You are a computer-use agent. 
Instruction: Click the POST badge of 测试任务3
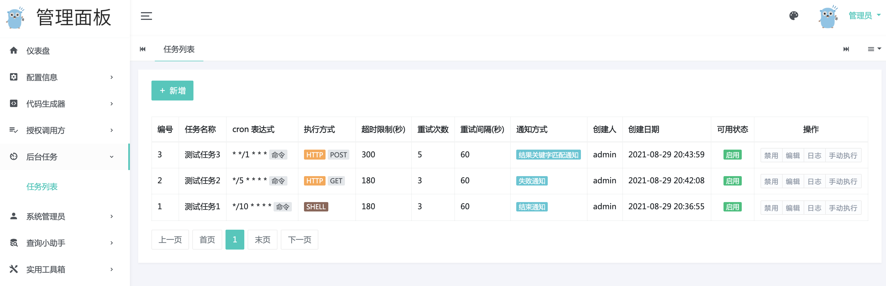coord(338,155)
